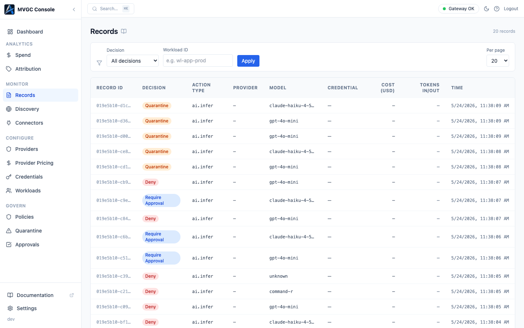Screen dimensions: 524x328
Task: Open help via question mark icon
Action: pos(497,9)
